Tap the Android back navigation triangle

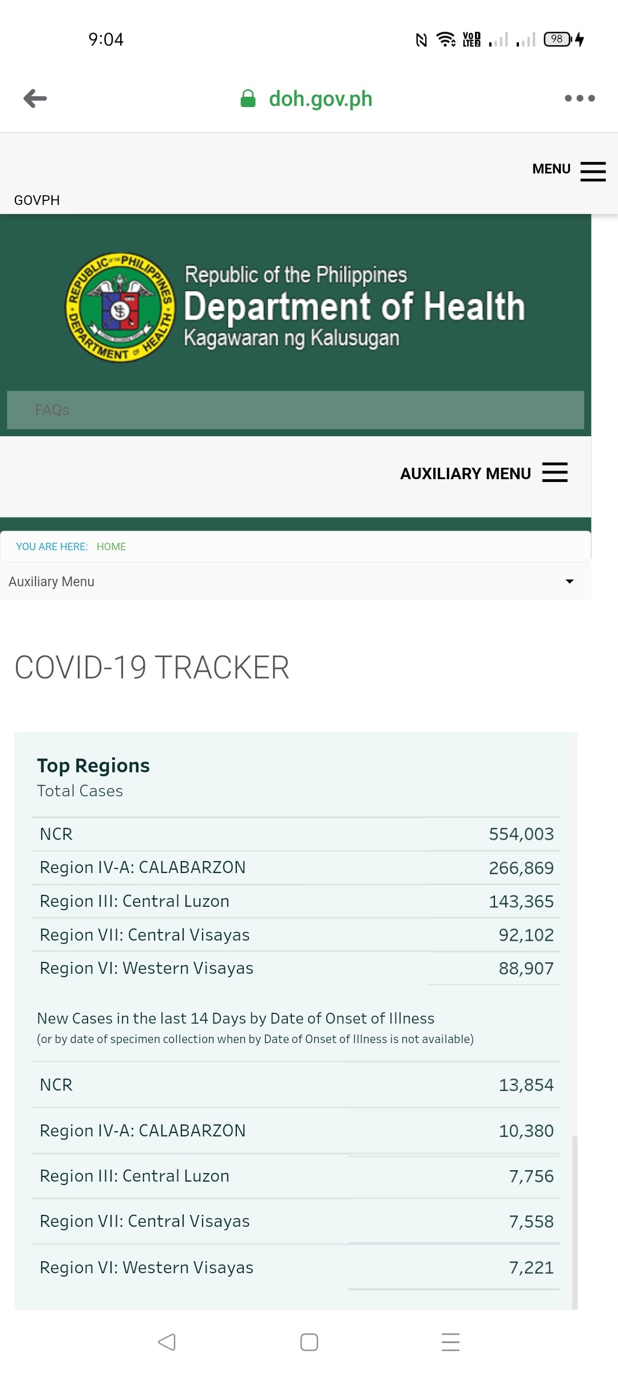coord(167,1342)
